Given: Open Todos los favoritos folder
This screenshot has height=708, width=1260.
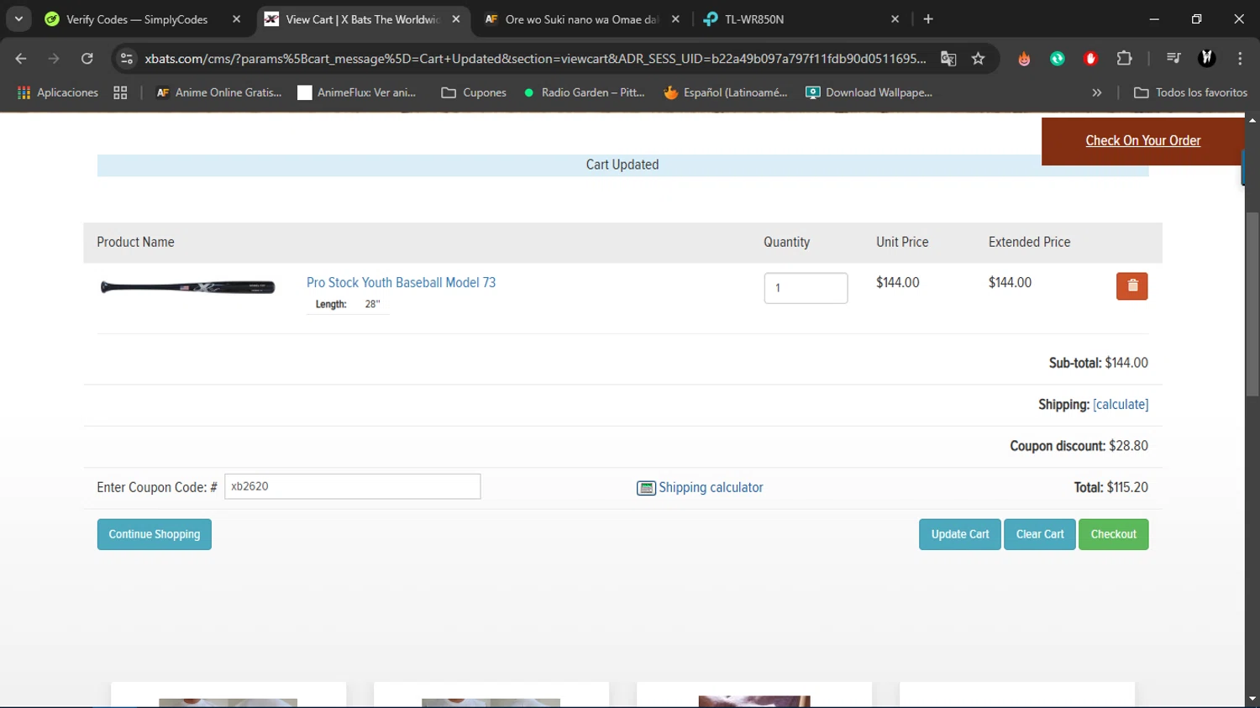Looking at the screenshot, I should [1190, 92].
